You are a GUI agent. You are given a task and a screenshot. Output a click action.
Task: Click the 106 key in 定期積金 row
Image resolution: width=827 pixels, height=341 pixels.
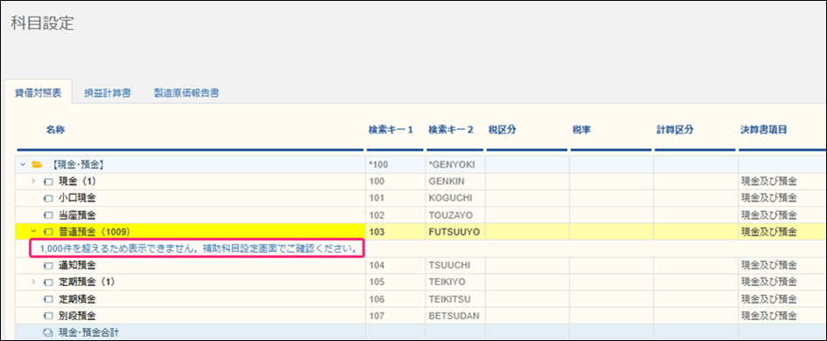click(377, 299)
